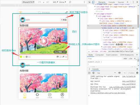
Task: Show more DevTools tabs chevron
Action: click(x=128, y=2)
